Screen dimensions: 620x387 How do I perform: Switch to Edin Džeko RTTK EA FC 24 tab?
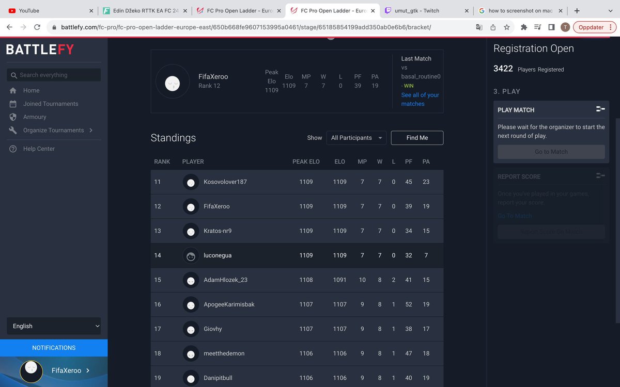tap(144, 10)
